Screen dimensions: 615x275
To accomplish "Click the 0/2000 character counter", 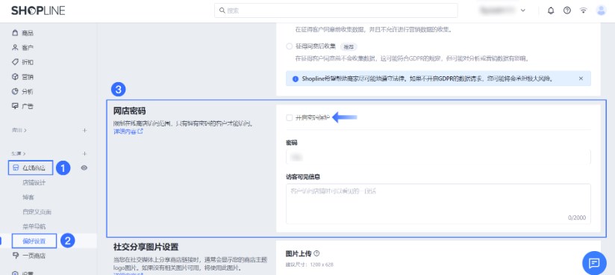I will tap(577, 217).
